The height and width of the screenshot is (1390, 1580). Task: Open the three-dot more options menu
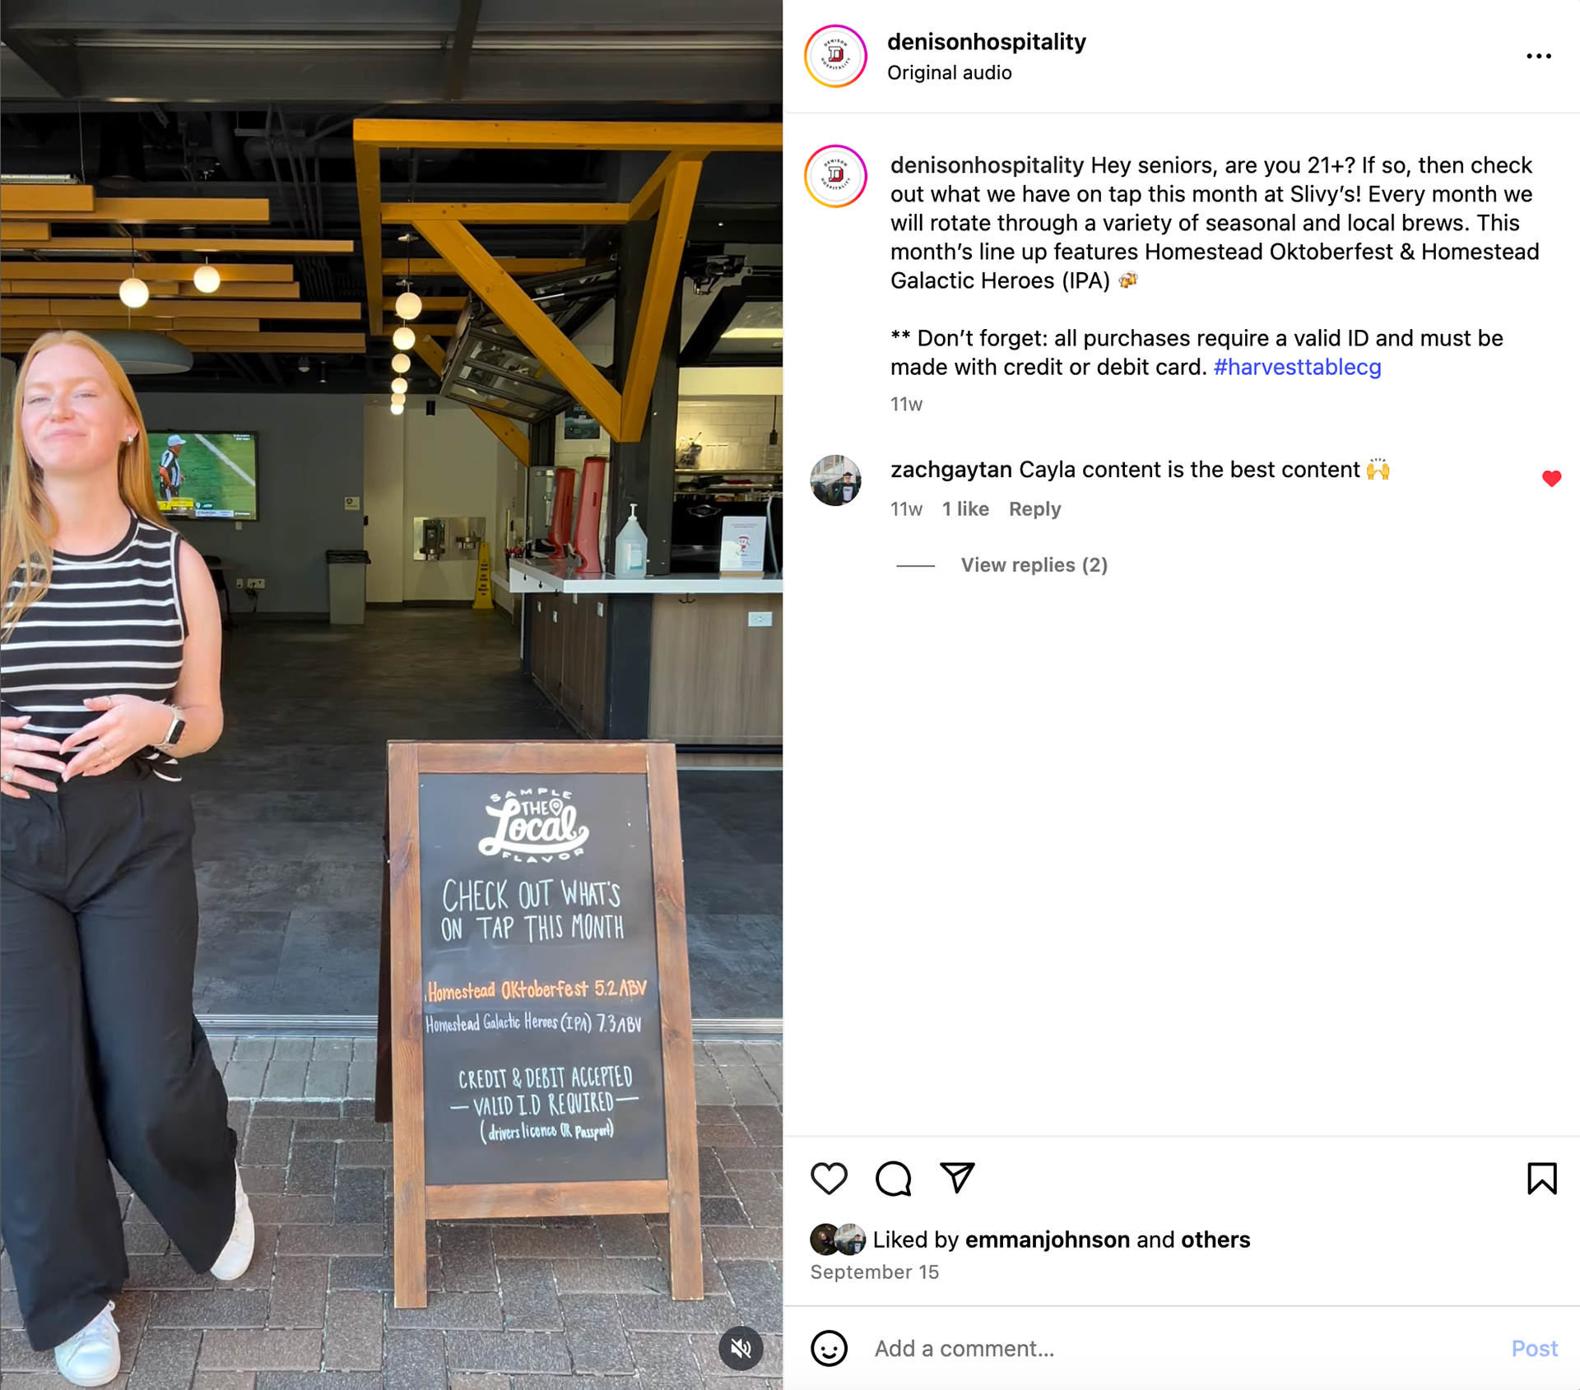pos(1538,56)
